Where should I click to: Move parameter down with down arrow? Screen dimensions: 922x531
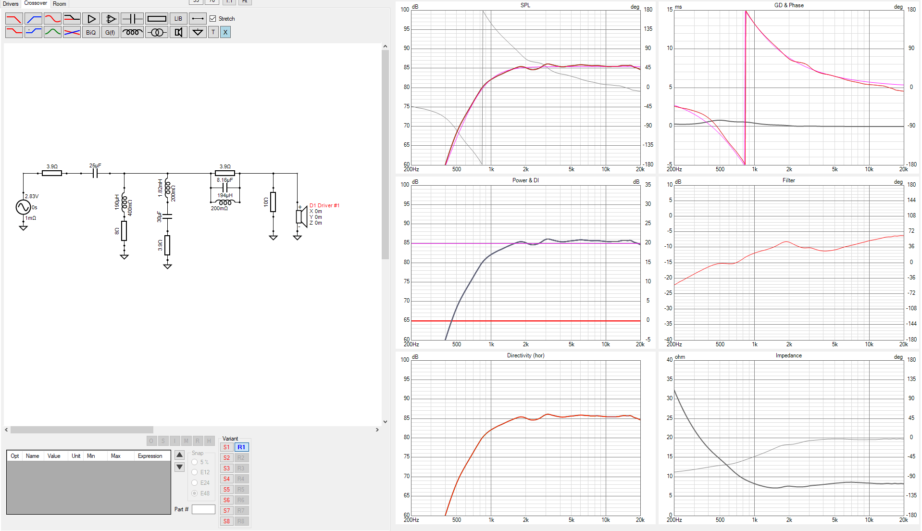point(180,467)
